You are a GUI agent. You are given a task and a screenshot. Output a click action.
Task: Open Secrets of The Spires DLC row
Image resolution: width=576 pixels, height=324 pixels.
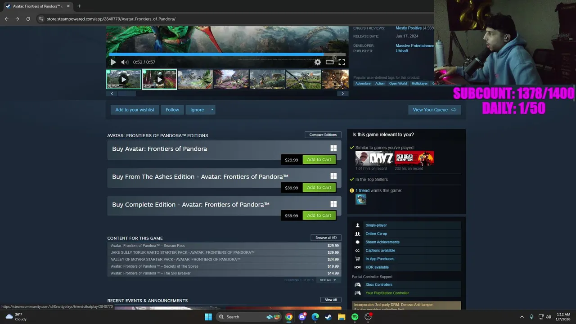[x=224, y=266]
